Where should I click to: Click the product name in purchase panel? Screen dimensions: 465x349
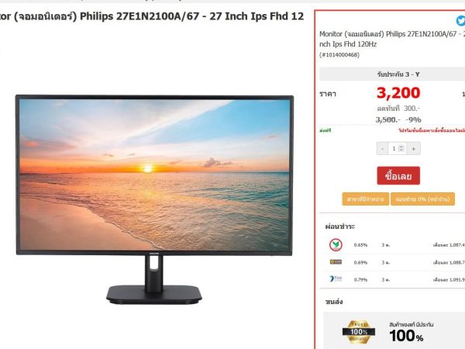tap(392, 39)
